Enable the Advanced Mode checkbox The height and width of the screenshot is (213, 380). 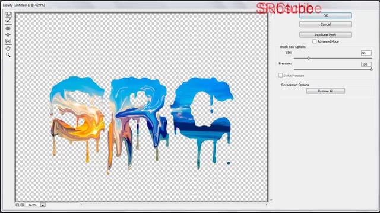pos(314,41)
